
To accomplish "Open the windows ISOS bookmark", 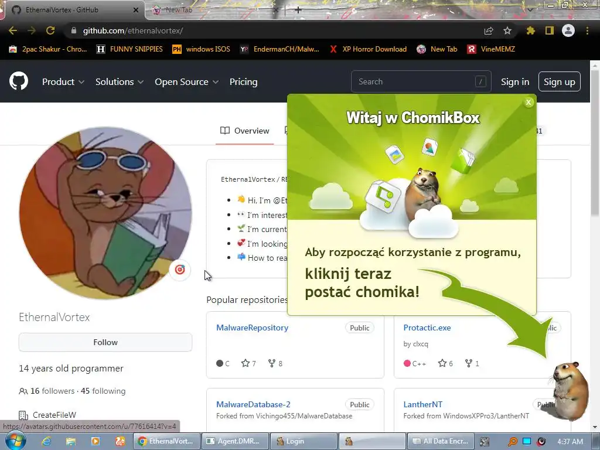I will pos(202,49).
